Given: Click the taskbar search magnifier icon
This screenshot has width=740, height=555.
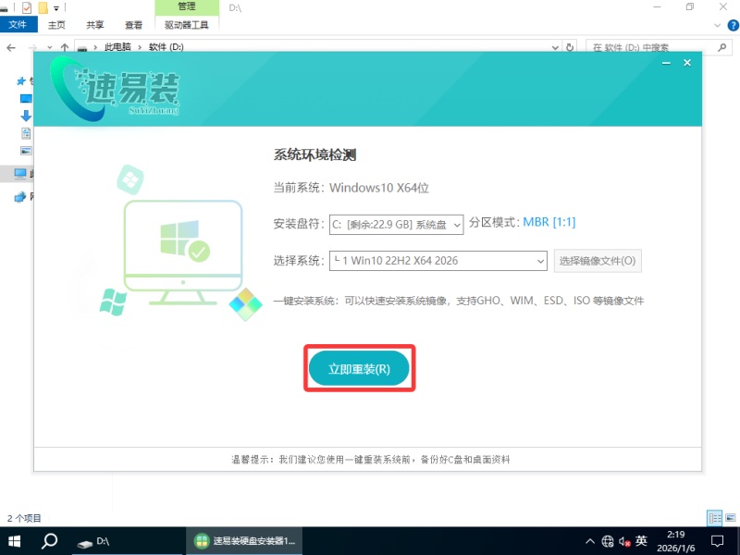Looking at the screenshot, I should pyautogui.click(x=50, y=540).
